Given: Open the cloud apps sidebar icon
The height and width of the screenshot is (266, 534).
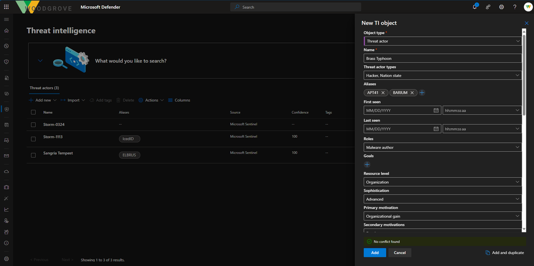Looking at the screenshot, I should coord(6,171).
